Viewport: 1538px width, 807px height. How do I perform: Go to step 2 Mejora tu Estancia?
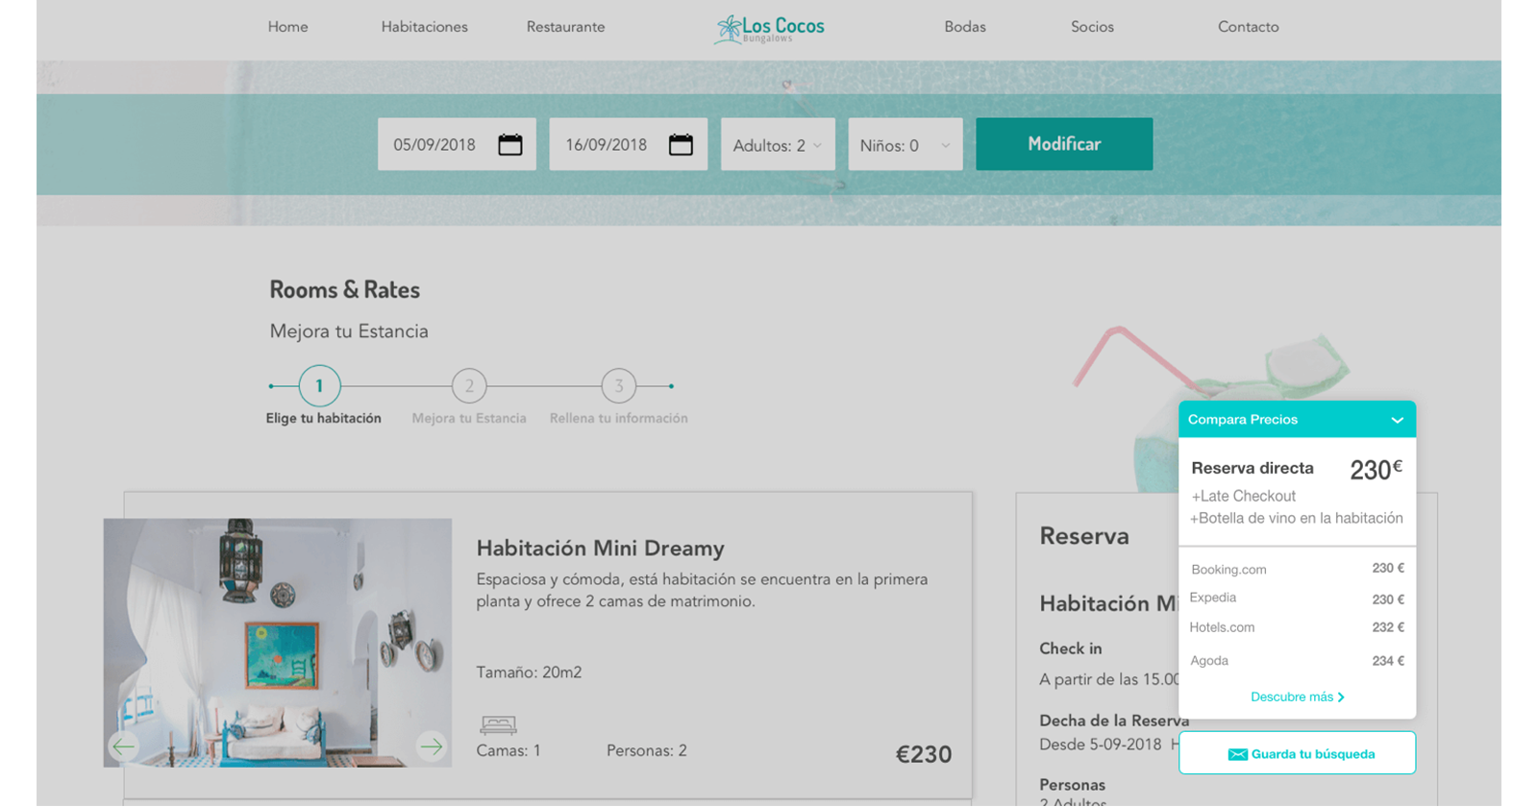click(x=469, y=386)
